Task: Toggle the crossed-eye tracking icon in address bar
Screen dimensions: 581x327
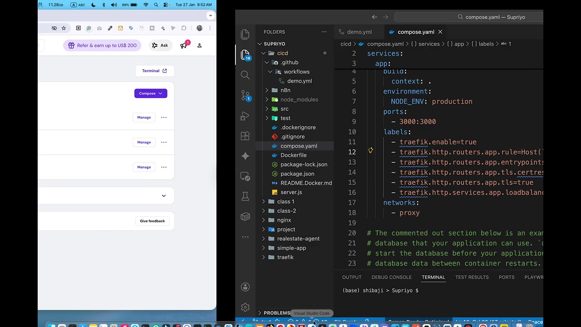Action: [x=54, y=28]
